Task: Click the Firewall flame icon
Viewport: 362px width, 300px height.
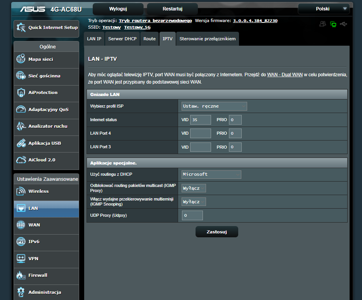Action: tap(21, 275)
